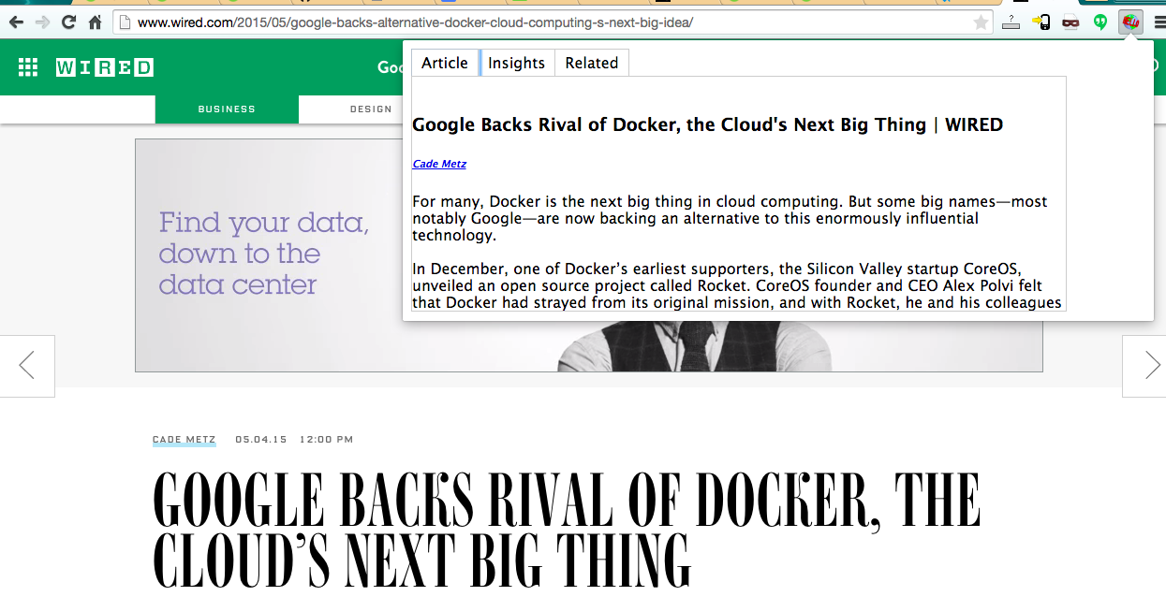Click the paragraph starting 'For many, Docker'
Image resolution: width=1166 pixels, height=611 pixels.
click(x=730, y=218)
